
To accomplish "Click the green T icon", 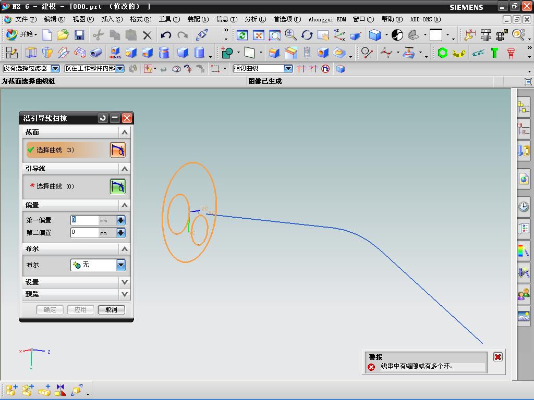I will click(x=494, y=53).
